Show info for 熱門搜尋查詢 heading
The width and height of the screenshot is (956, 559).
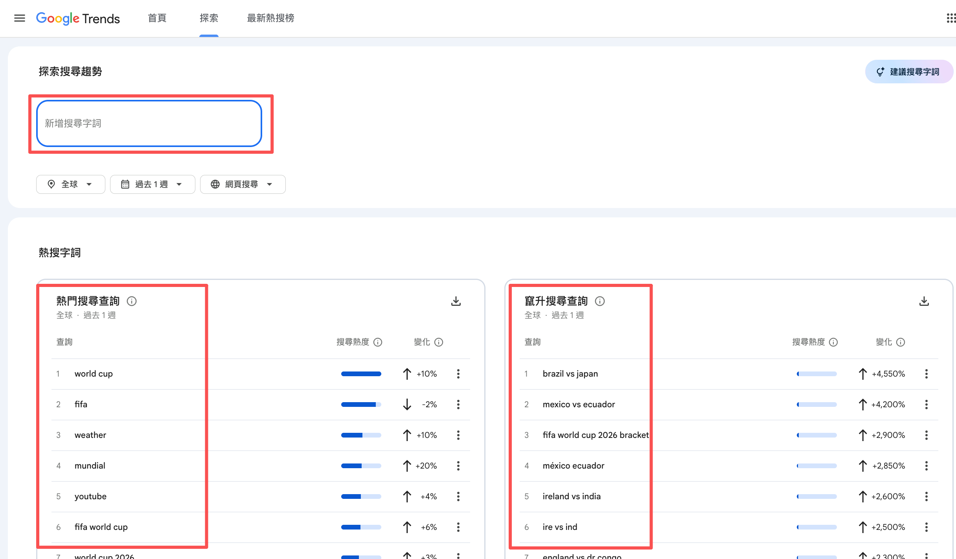click(x=132, y=301)
